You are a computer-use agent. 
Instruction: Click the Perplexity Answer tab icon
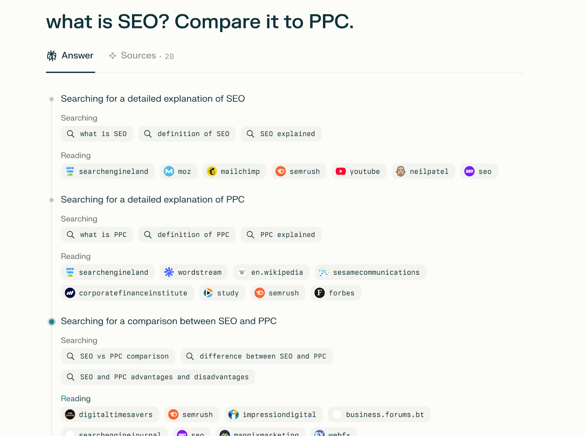[52, 56]
